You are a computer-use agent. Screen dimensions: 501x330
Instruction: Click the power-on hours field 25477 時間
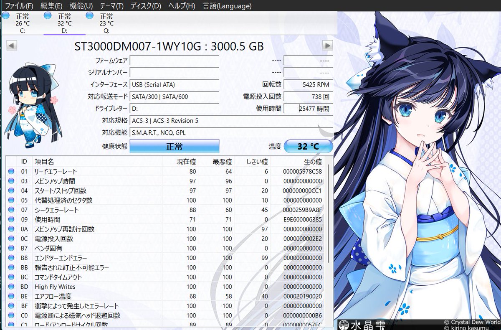coord(308,109)
